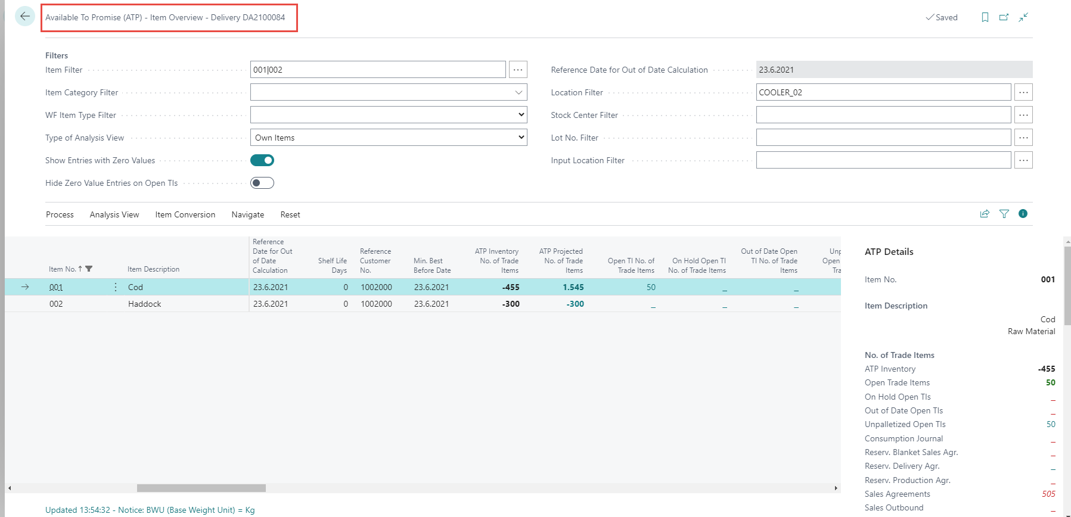Toggle the information FactBox icon

pyautogui.click(x=1023, y=214)
